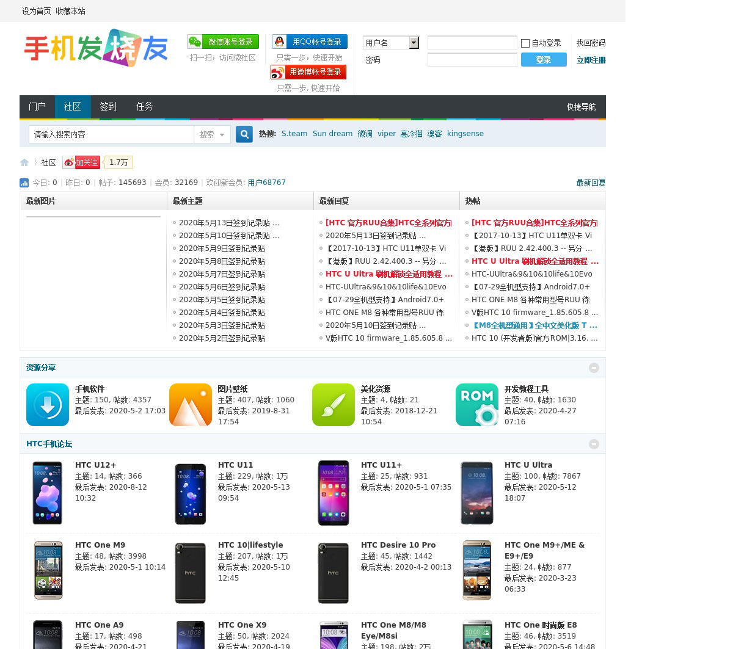Log in with WeChat account button
Viewport: 733px width, 649px height.
tap(223, 42)
